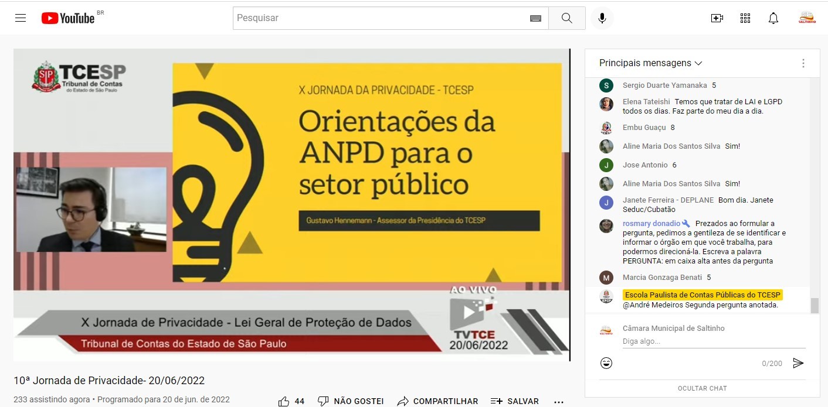Click Jose Antonio's green avatar
Image resolution: width=828 pixels, height=407 pixels.
[x=606, y=165]
